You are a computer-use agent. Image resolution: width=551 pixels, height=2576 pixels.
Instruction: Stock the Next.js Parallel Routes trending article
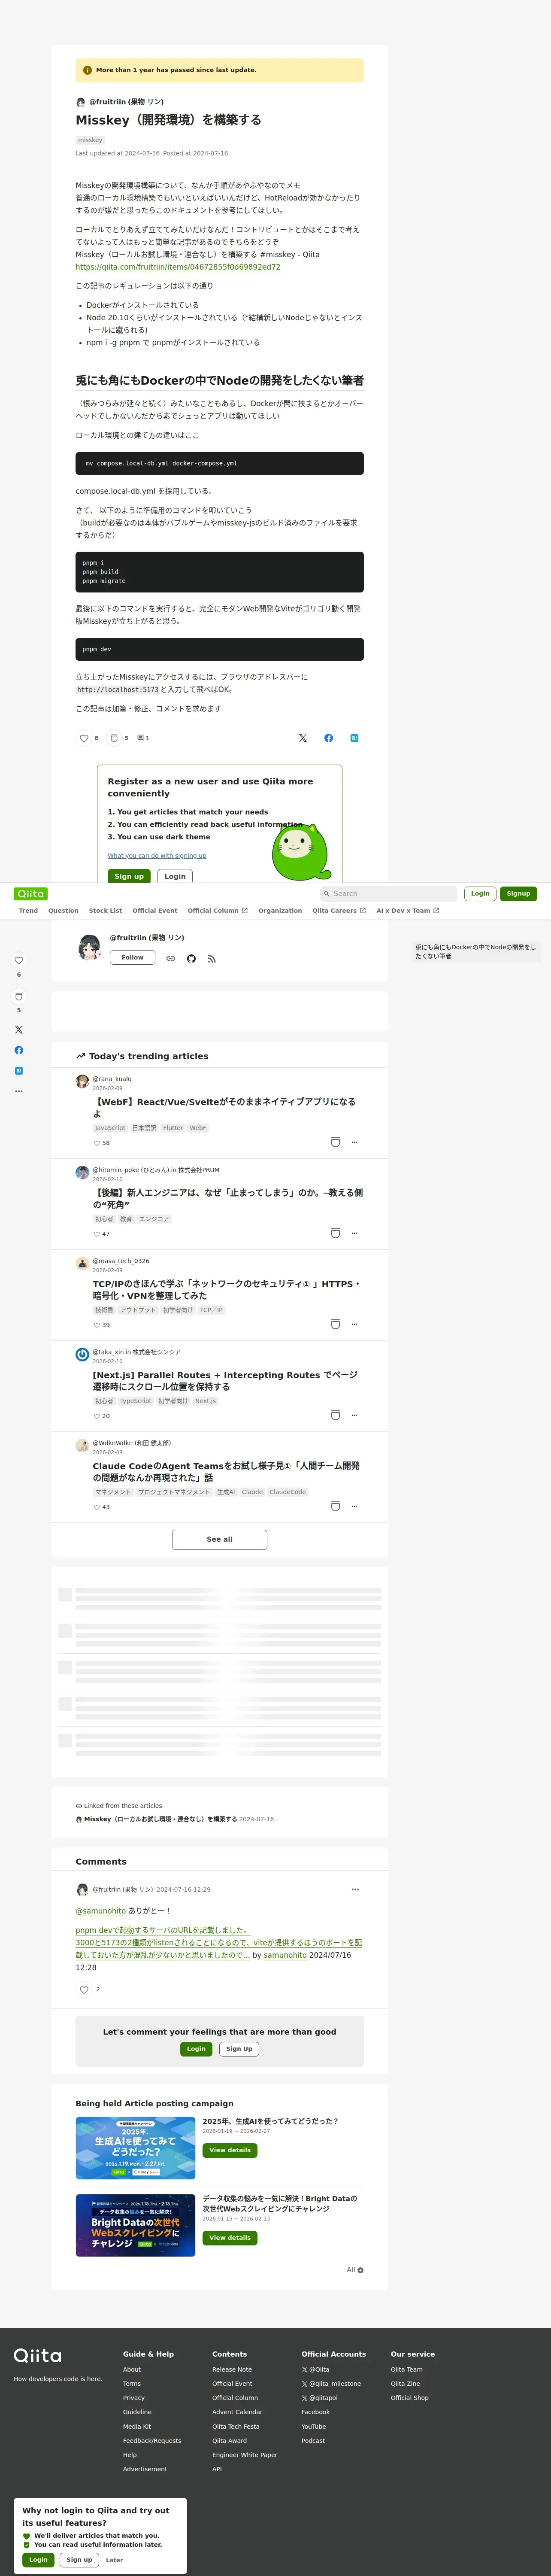(335, 1415)
